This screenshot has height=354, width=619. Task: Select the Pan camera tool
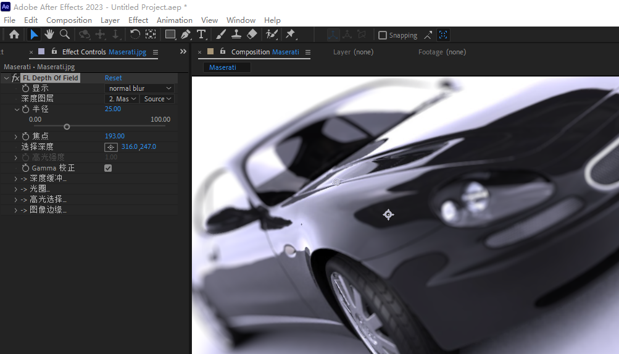pyautogui.click(x=100, y=35)
